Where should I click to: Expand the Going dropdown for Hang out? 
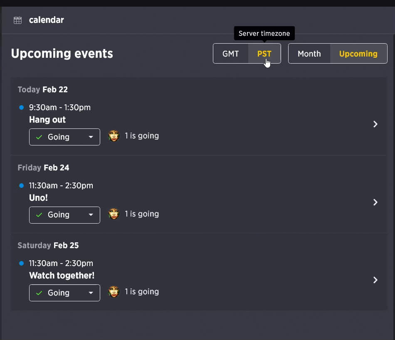pyautogui.click(x=64, y=137)
